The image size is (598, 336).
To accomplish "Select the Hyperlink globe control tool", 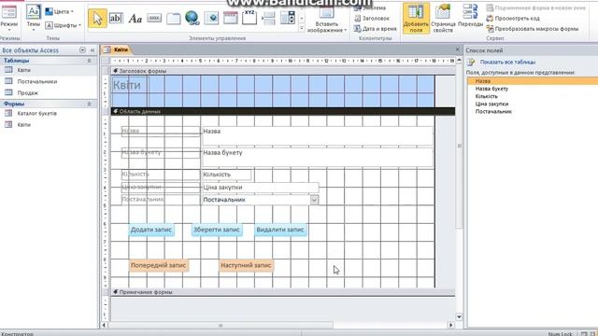I will coord(192,18).
